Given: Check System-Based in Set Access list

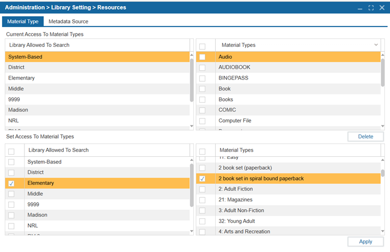Looking at the screenshot, I should point(11,162).
